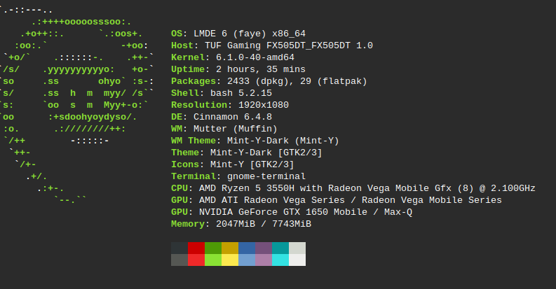The height and width of the screenshot is (289, 556).
Task: Click the light gray color block in top row
Action: pos(297,248)
